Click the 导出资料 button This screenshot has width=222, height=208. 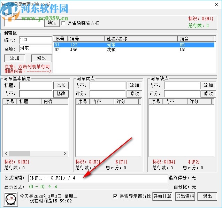click(x=185, y=197)
